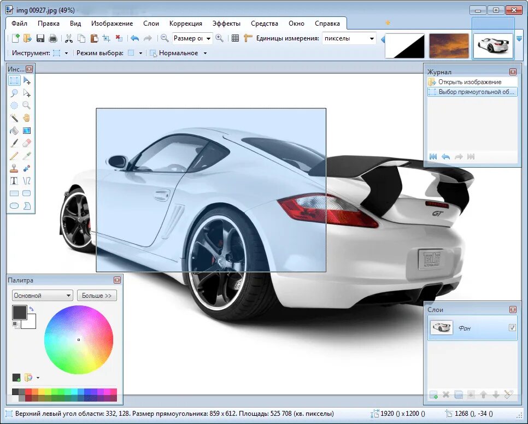Select the Rectangle shape tool

click(x=14, y=193)
